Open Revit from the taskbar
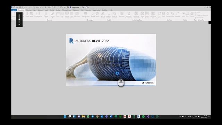 click(139, 117)
